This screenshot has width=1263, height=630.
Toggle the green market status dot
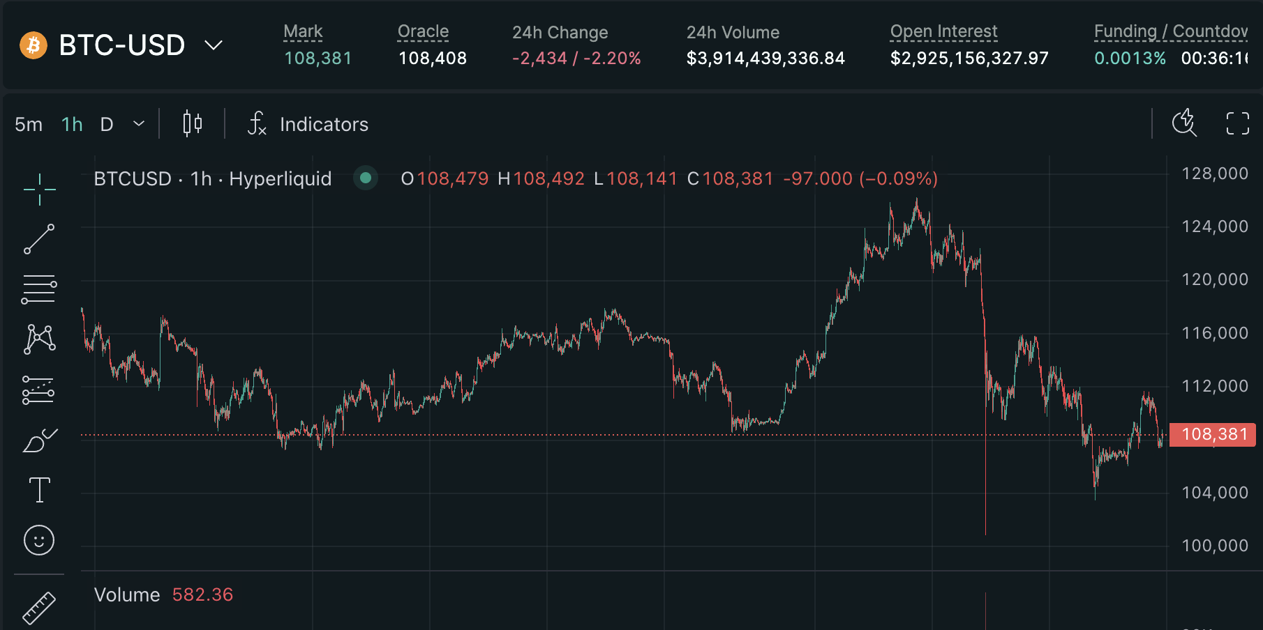(x=365, y=178)
